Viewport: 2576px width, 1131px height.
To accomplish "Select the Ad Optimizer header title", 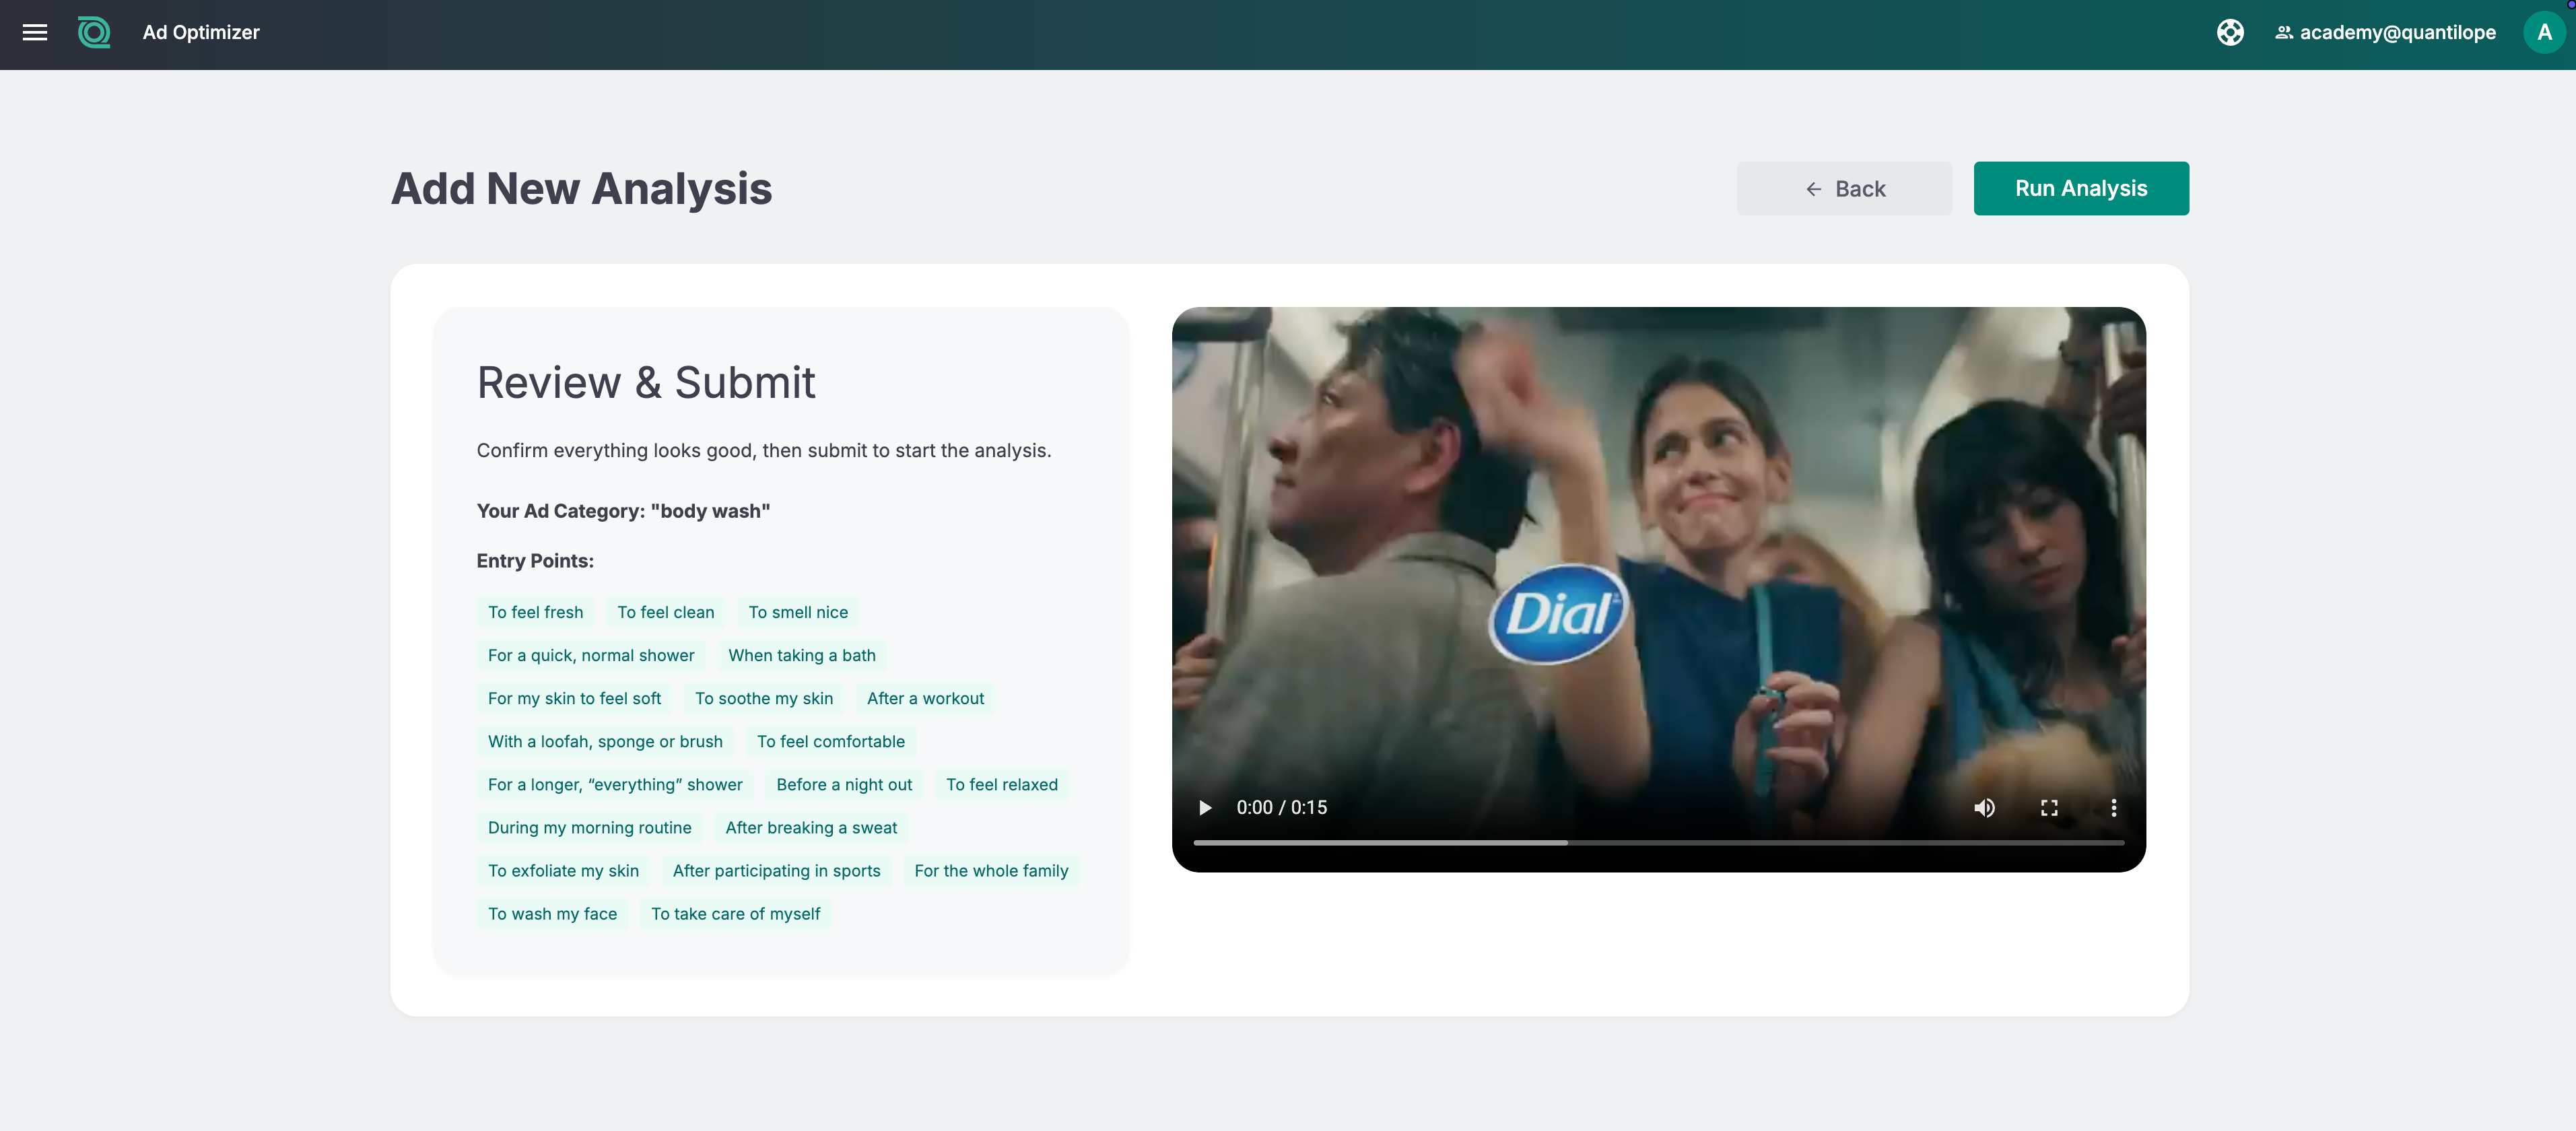I will pos(200,32).
